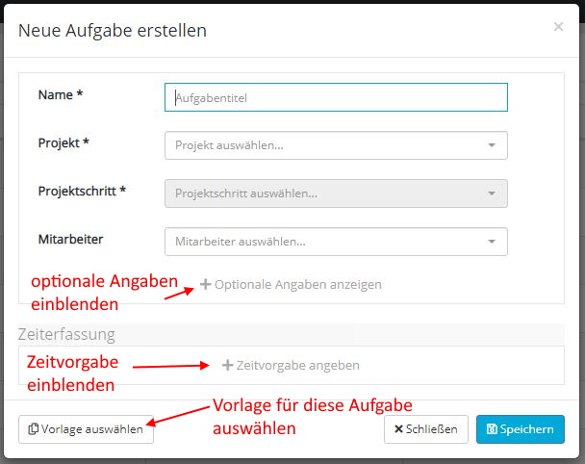Close the dialog with the top-right X
Viewport: 585px width, 464px height.
(x=558, y=27)
